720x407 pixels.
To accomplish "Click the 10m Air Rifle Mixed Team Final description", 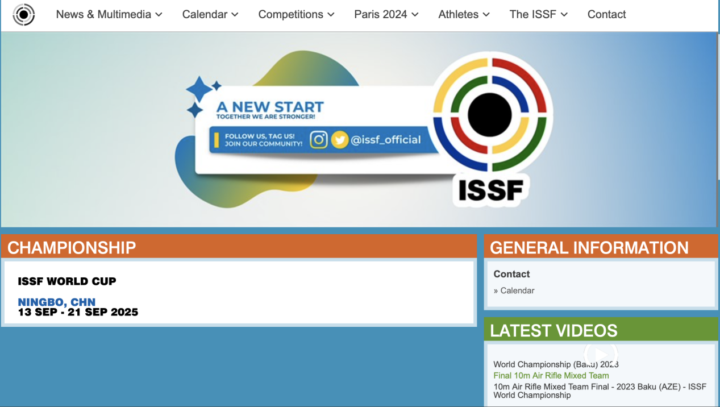I will tap(600, 391).
